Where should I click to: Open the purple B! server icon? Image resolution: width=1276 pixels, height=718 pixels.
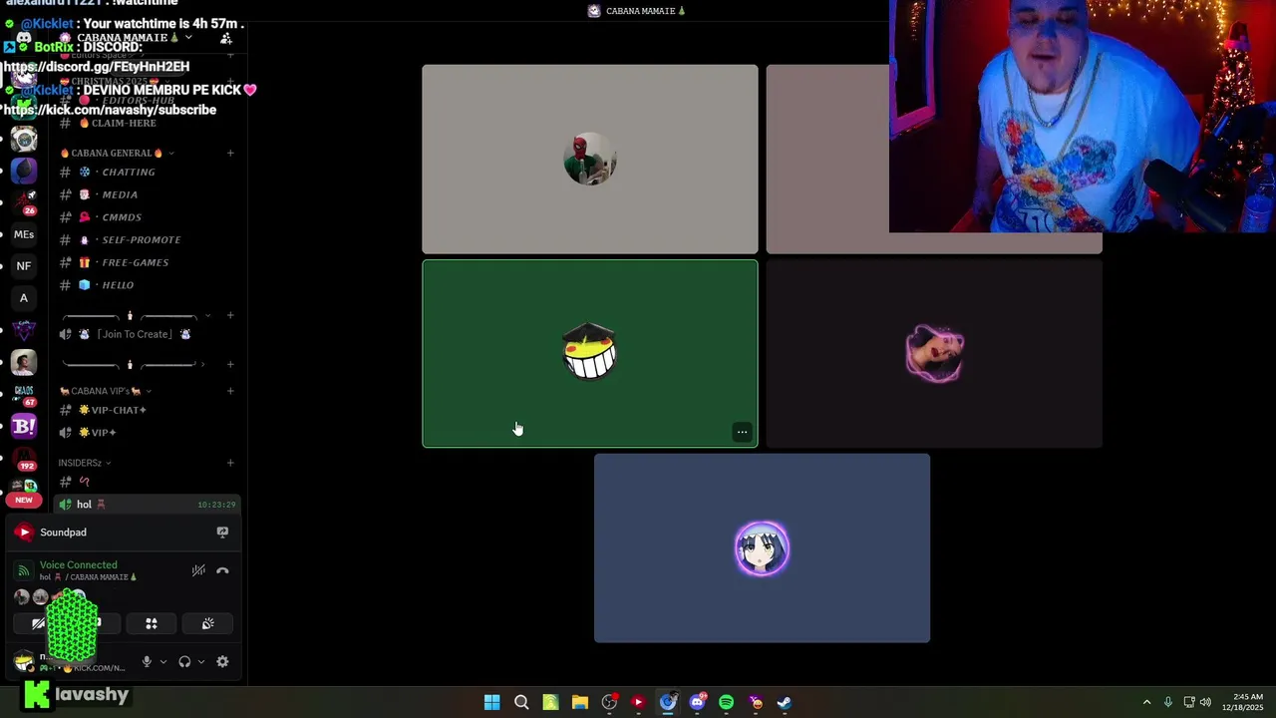[x=24, y=426]
